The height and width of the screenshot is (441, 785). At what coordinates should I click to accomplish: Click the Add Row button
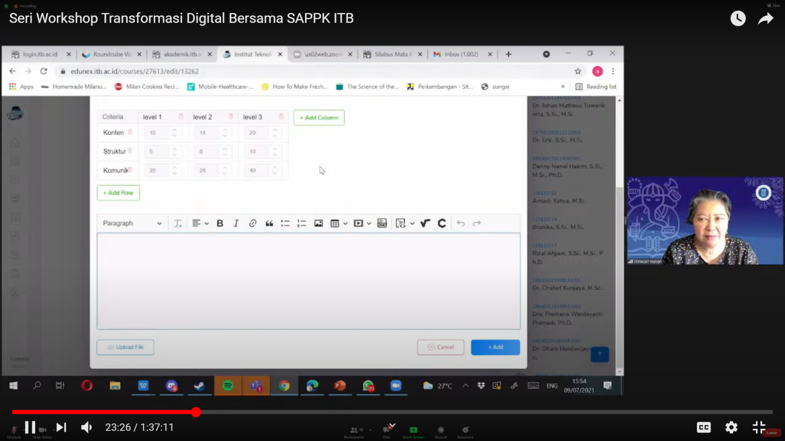point(118,192)
